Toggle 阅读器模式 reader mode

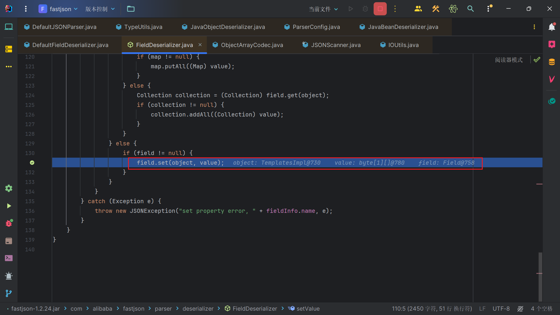509,60
